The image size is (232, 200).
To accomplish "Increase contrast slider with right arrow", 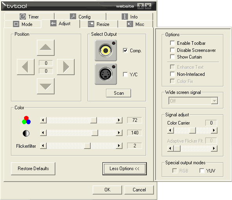I will (119, 133).
